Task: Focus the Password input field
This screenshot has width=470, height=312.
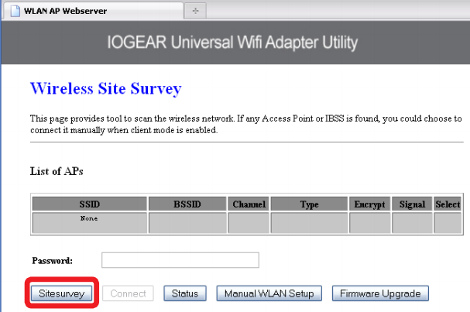Action: pos(180,260)
